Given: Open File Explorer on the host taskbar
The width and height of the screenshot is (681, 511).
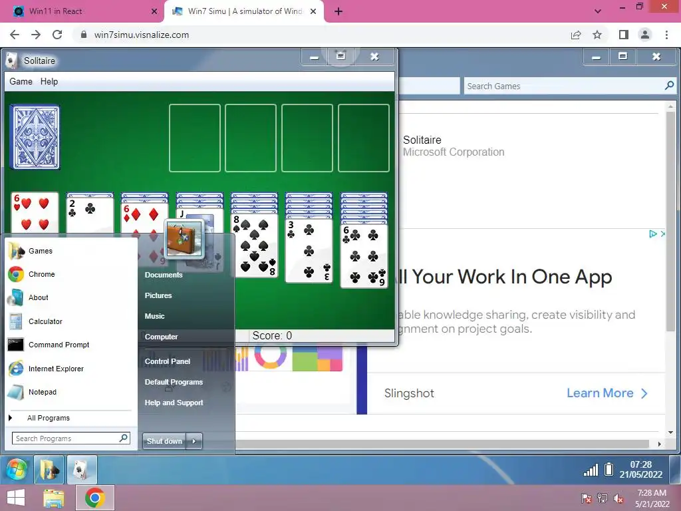Looking at the screenshot, I should (x=53, y=498).
